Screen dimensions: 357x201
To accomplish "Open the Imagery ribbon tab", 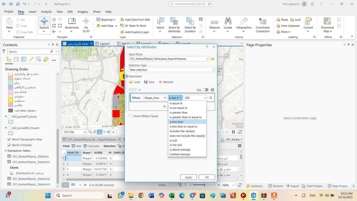I will coord(83,12).
